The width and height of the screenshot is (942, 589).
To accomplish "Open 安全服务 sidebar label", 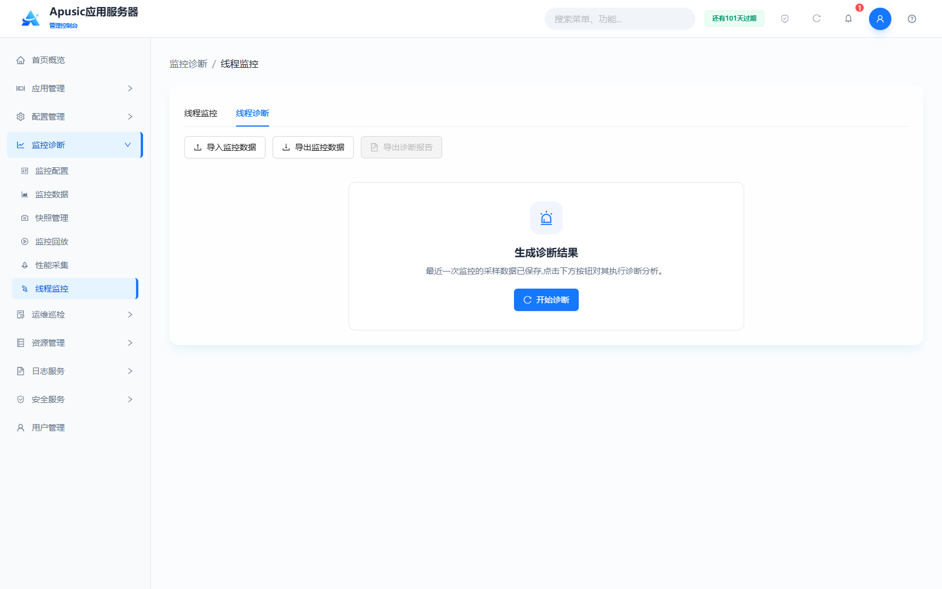I will click(48, 399).
